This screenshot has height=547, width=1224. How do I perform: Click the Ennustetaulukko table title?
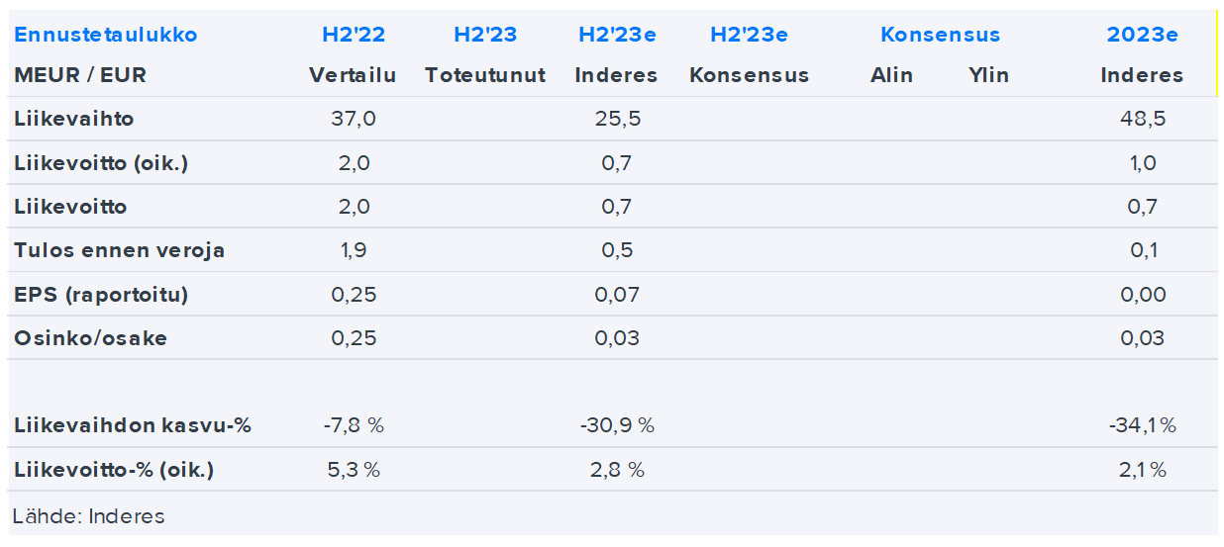click(106, 35)
